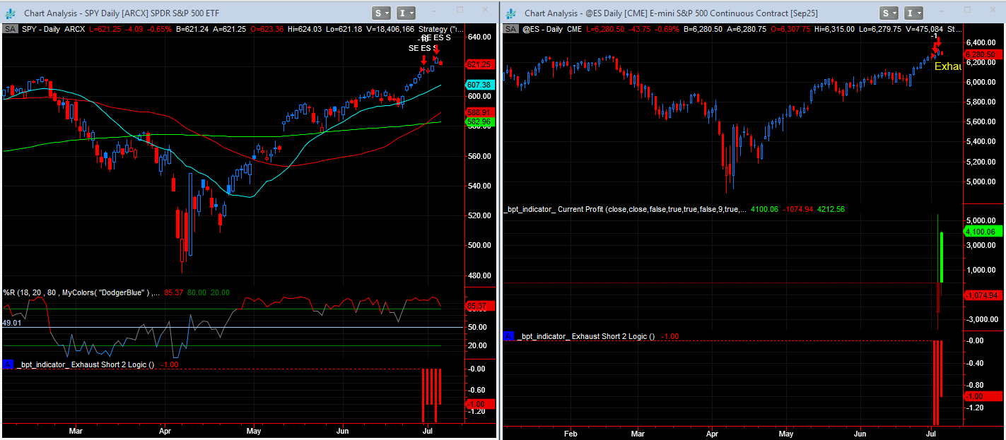Click the green 4100.06 value in Current Profit status
The height and width of the screenshot is (440, 1006).
click(764, 209)
